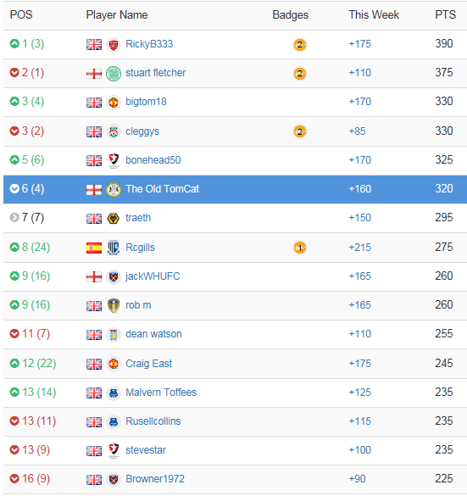Image resolution: width=467 pixels, height=496 pixels.
Task: Click the Leeds crest next to rob m
Action: click(114, 305)
